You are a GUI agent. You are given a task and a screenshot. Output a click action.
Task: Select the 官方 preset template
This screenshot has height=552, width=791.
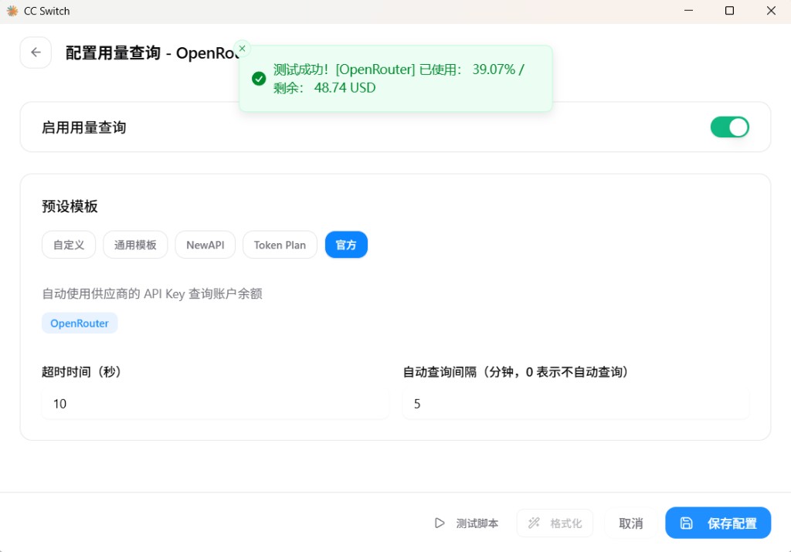coord(346,245)
